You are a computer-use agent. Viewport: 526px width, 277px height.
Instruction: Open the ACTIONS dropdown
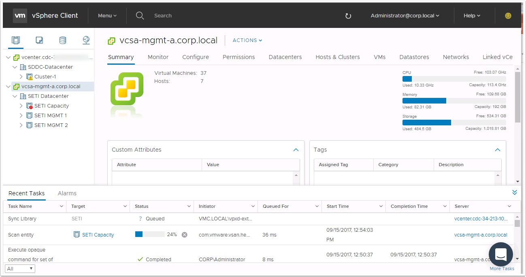coord(247,40)
